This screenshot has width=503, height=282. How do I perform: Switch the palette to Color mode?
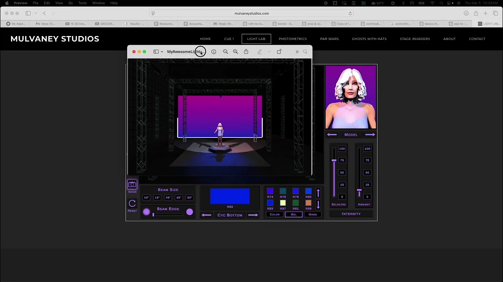point(275,215)
